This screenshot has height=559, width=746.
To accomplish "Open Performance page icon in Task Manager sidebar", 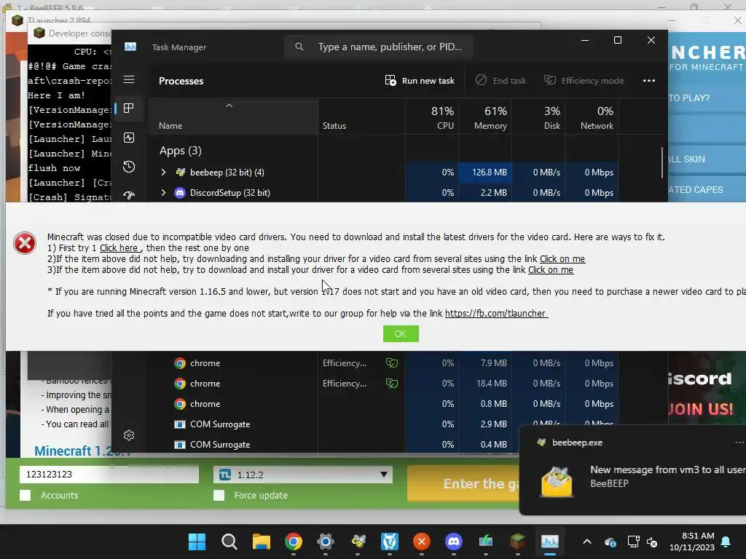I will 129,138.
